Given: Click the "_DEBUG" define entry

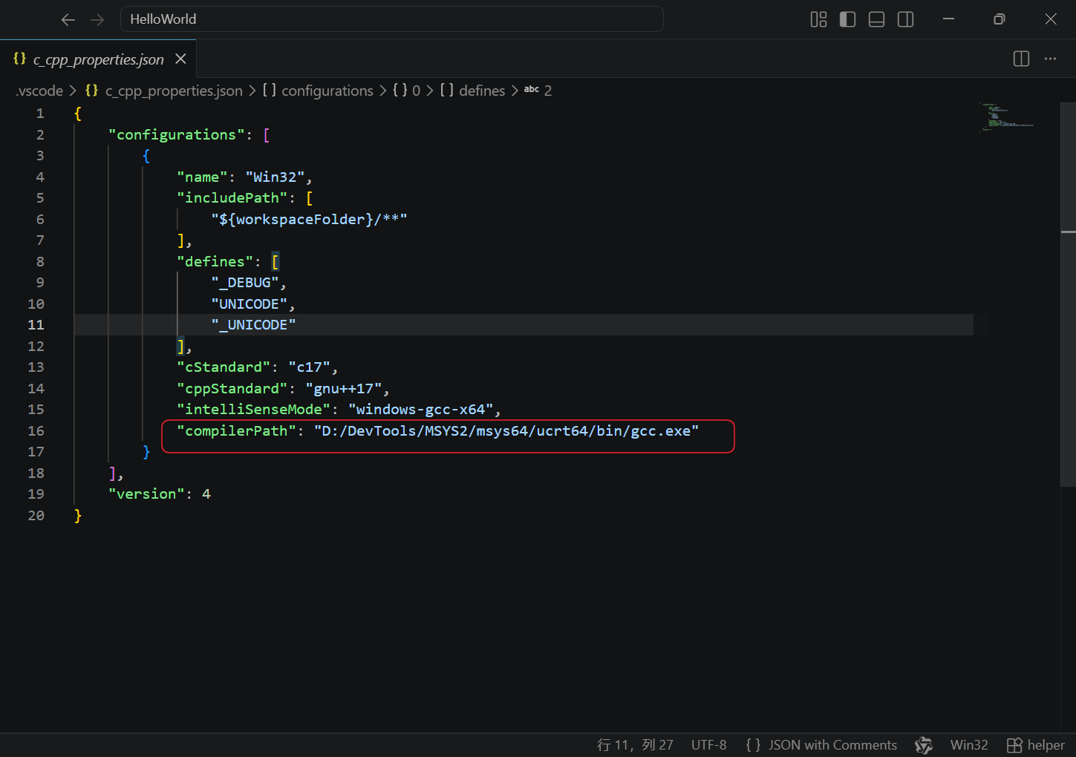Looking at the screenshot, I should tap(245, 283).
